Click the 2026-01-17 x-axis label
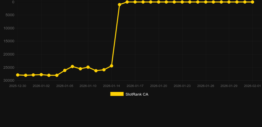 coord(135,86)
